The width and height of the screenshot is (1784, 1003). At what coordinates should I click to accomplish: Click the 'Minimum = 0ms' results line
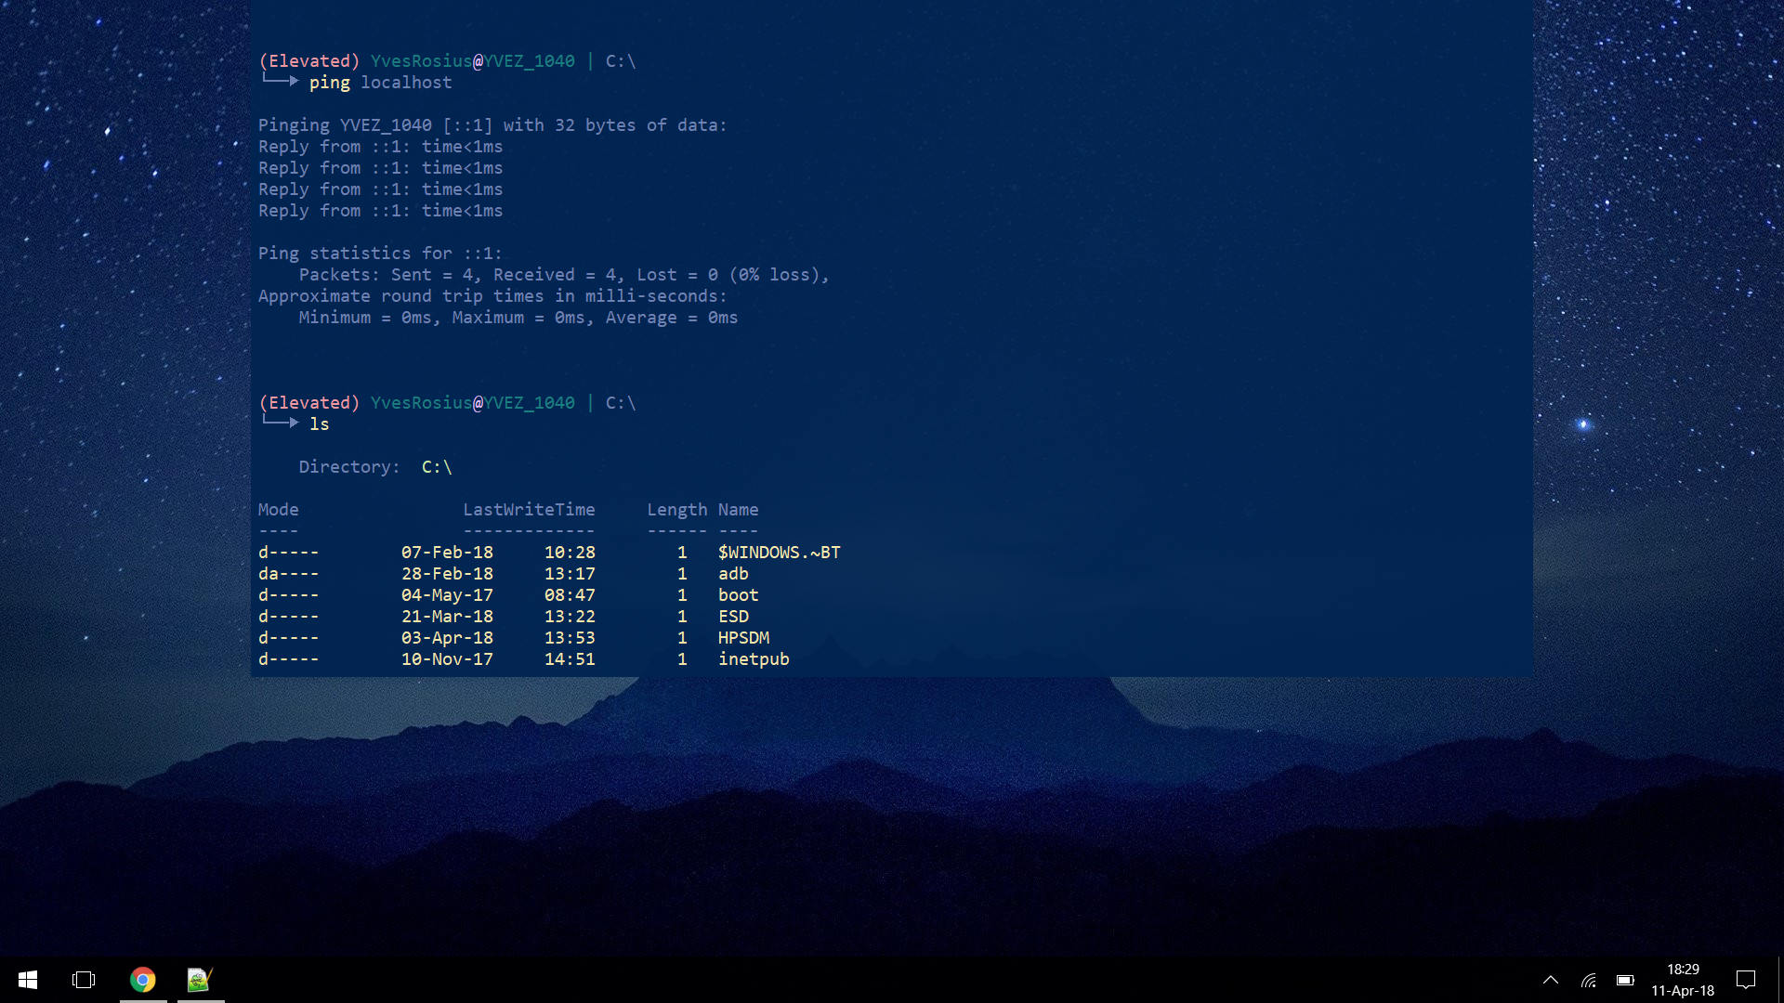pos(518,318)
